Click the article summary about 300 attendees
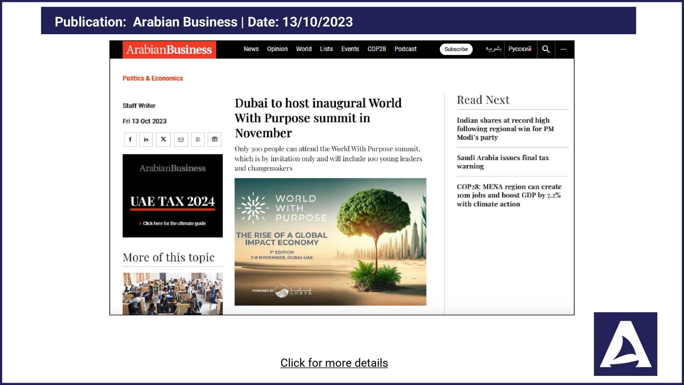684x385 pixels. point(328,158)
